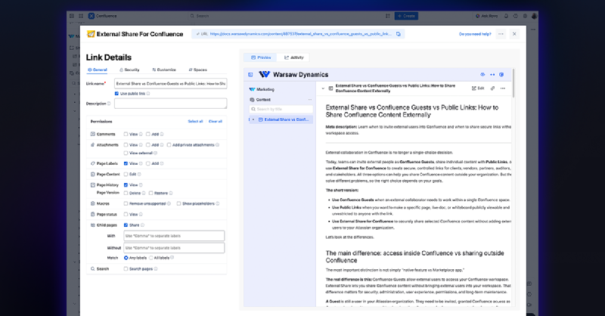Screen dimensions: 605x316
Task: Click the info icon next to Remove unsupported
Action: click(169, 203)
